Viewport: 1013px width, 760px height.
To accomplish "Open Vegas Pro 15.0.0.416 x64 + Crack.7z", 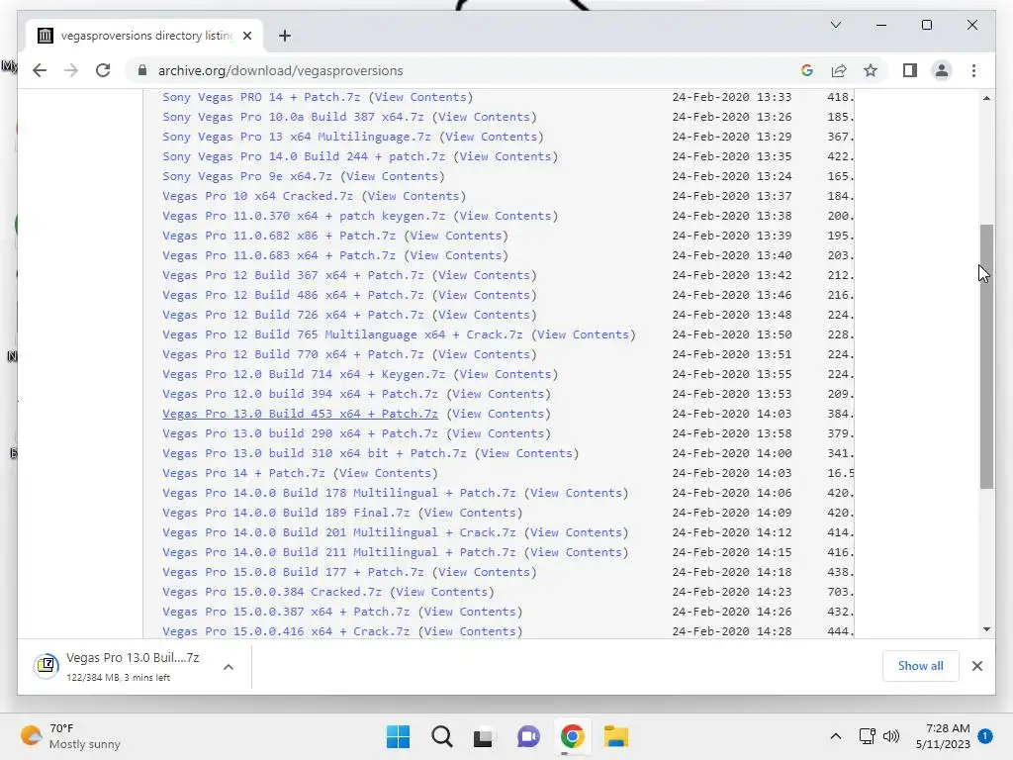I will [x=286, y=631].
